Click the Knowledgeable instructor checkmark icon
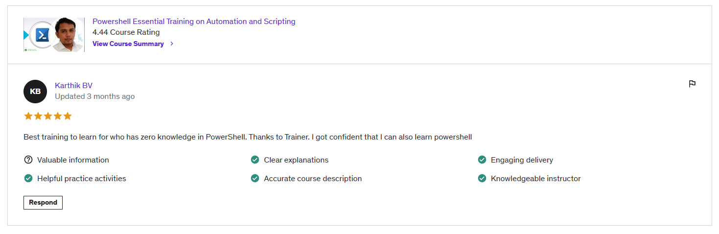This screenshot has height=234, width=719. [482, 179]
